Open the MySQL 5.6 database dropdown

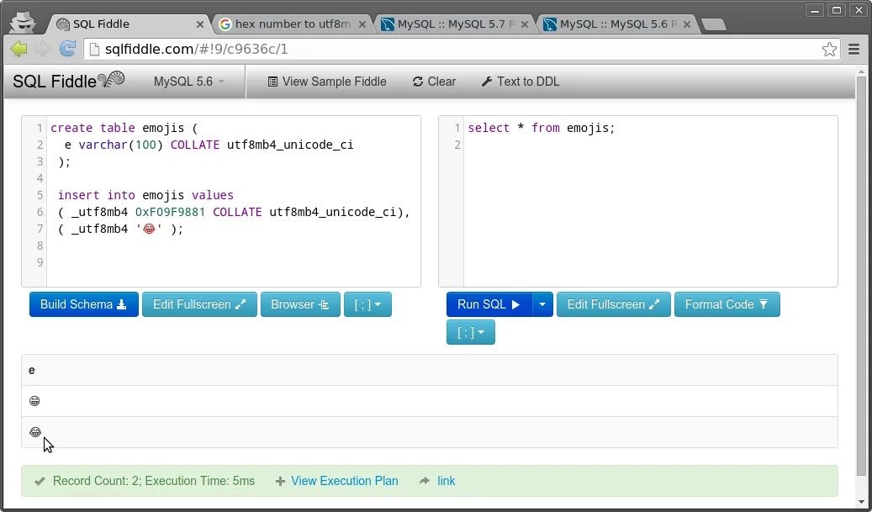coord(189,82)
